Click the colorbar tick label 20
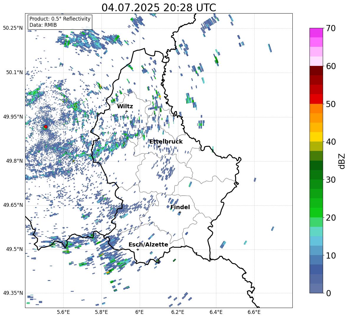 pyautogui.click(x=331, y=217)
